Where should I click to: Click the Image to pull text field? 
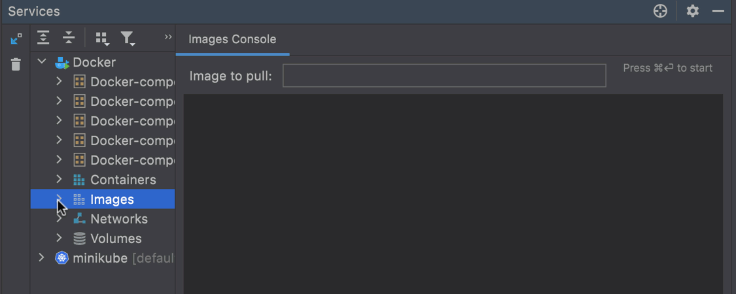click(x=444, y=76)
